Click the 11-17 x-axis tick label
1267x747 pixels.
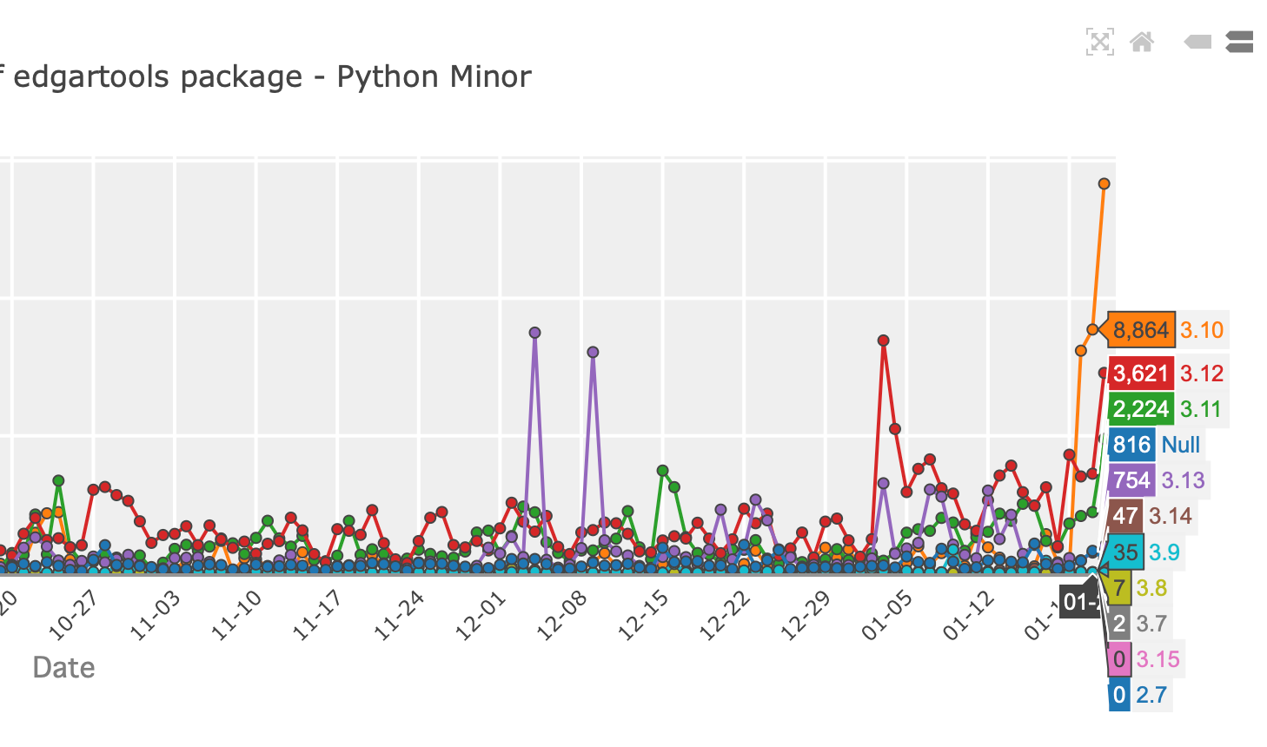[317, 617]
